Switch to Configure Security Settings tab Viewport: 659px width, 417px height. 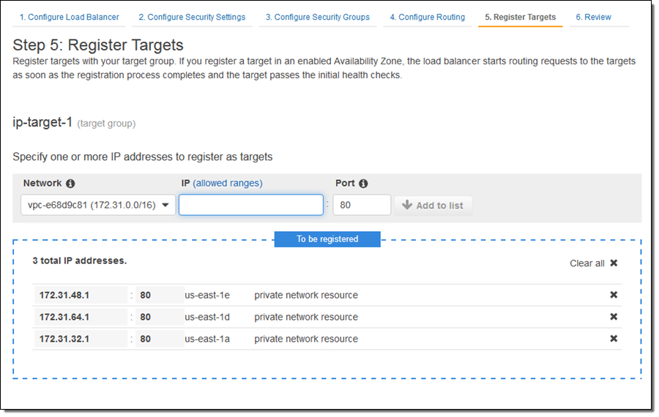(x=192, y=17)
